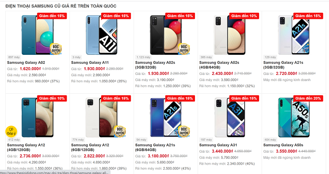The image size is (329, 174).
Task: Click Độc quyền badge on Galaxy A21s 6GB/64GB
Action: coord(184,131)
